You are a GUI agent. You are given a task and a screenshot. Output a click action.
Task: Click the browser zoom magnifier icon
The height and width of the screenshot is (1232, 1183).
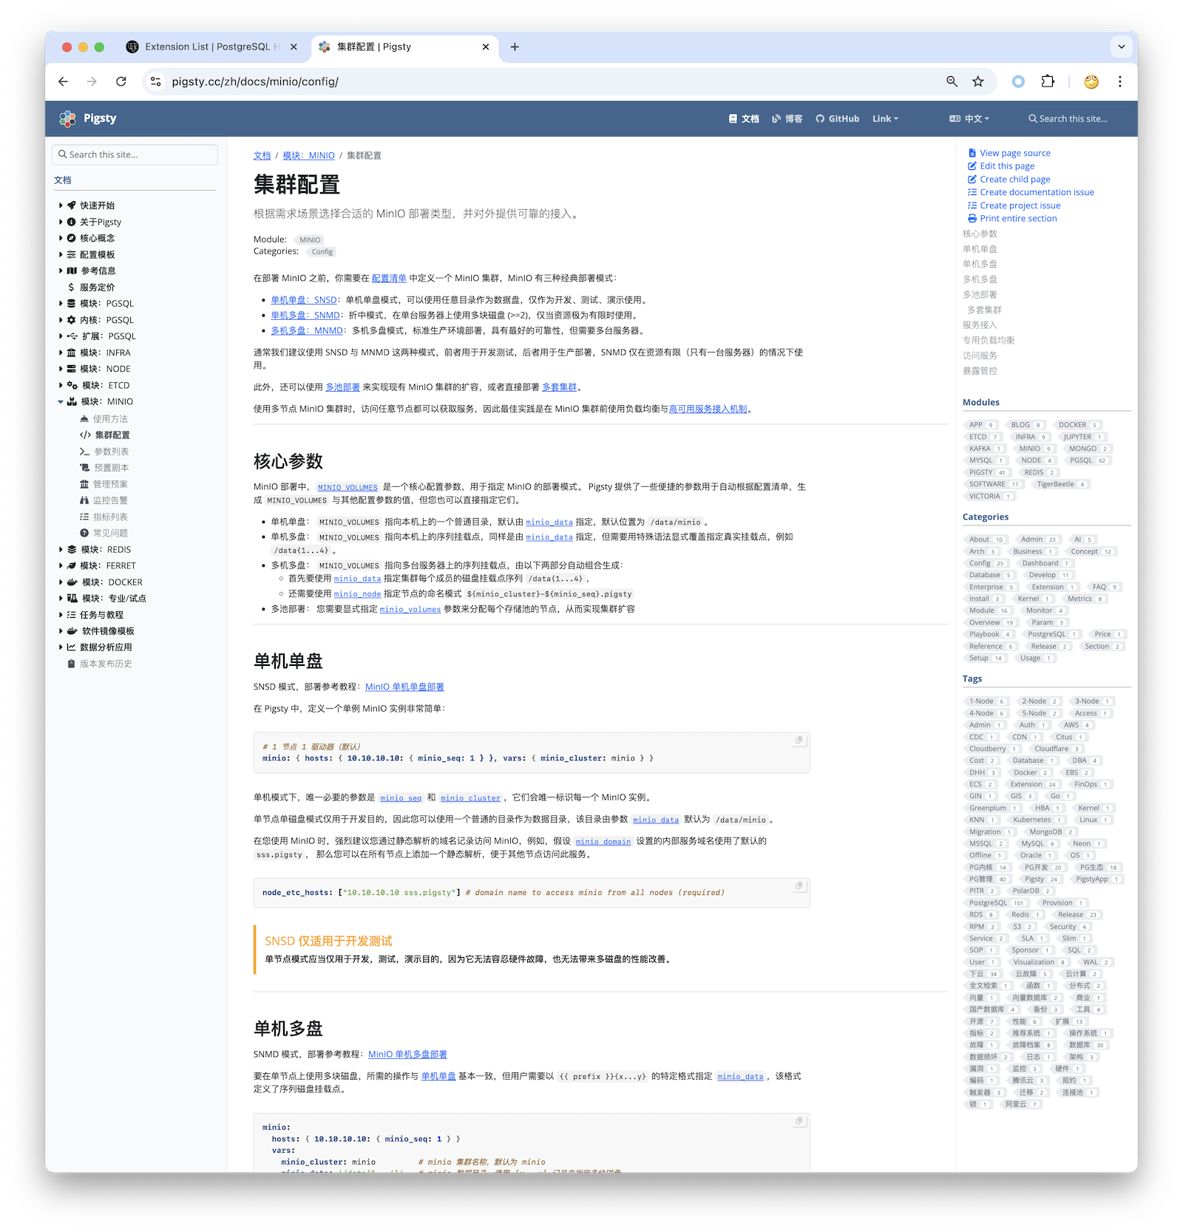point(952,81)
